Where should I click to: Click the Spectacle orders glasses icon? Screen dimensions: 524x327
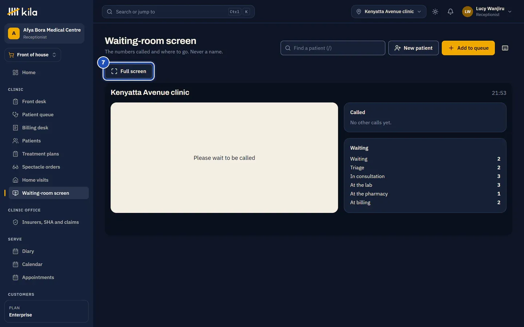coord(15,167)
